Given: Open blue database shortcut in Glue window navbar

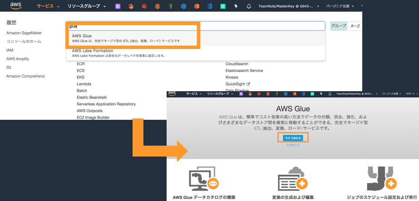Looking at the screenshot, I should 303,93.
